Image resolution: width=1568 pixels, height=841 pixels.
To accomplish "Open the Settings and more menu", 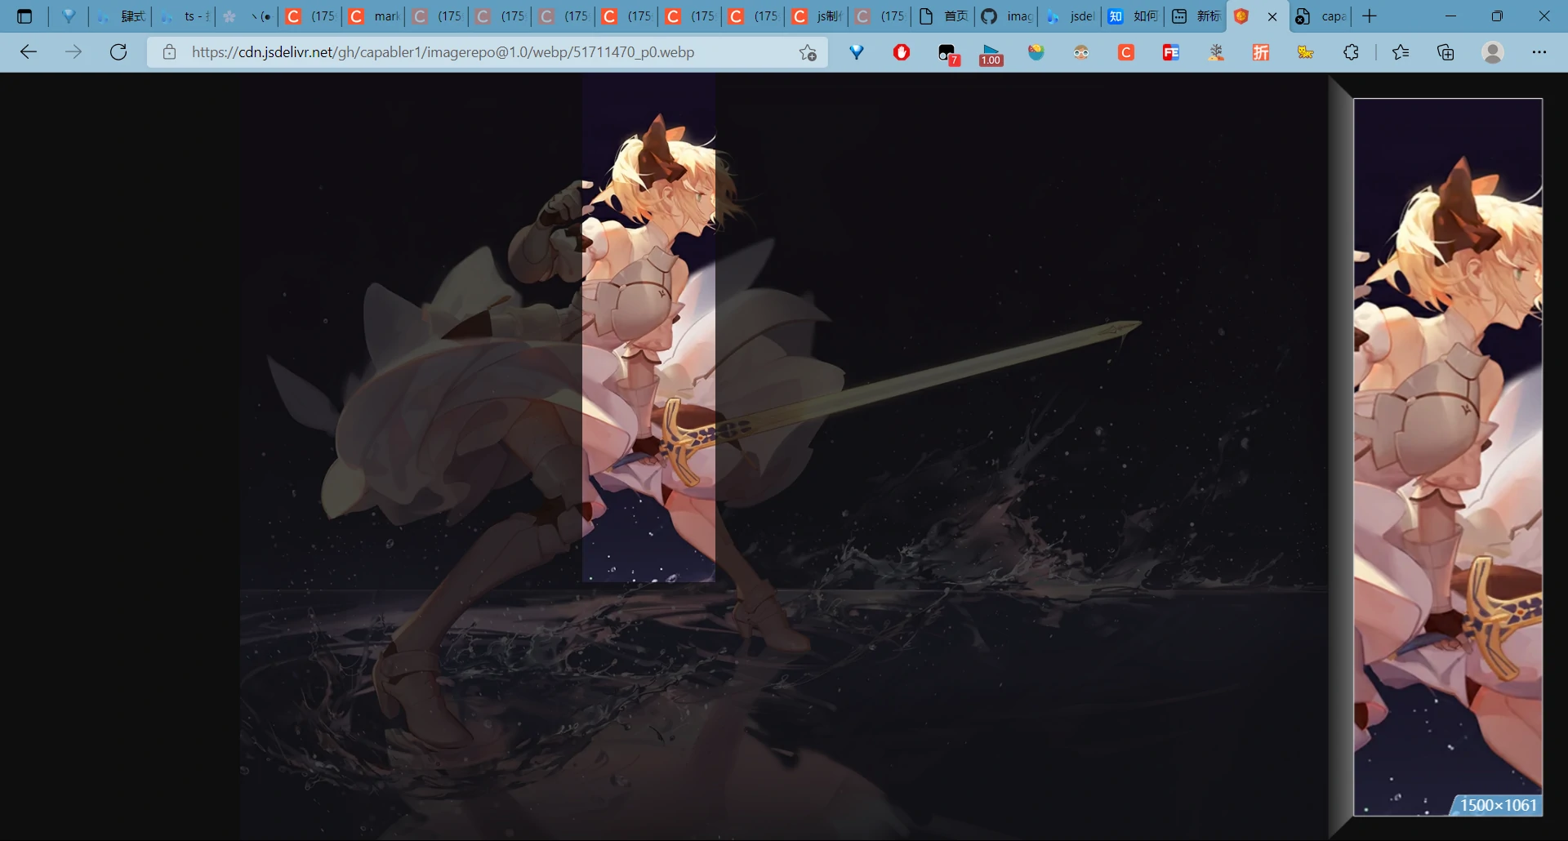I will (1539, 52).
